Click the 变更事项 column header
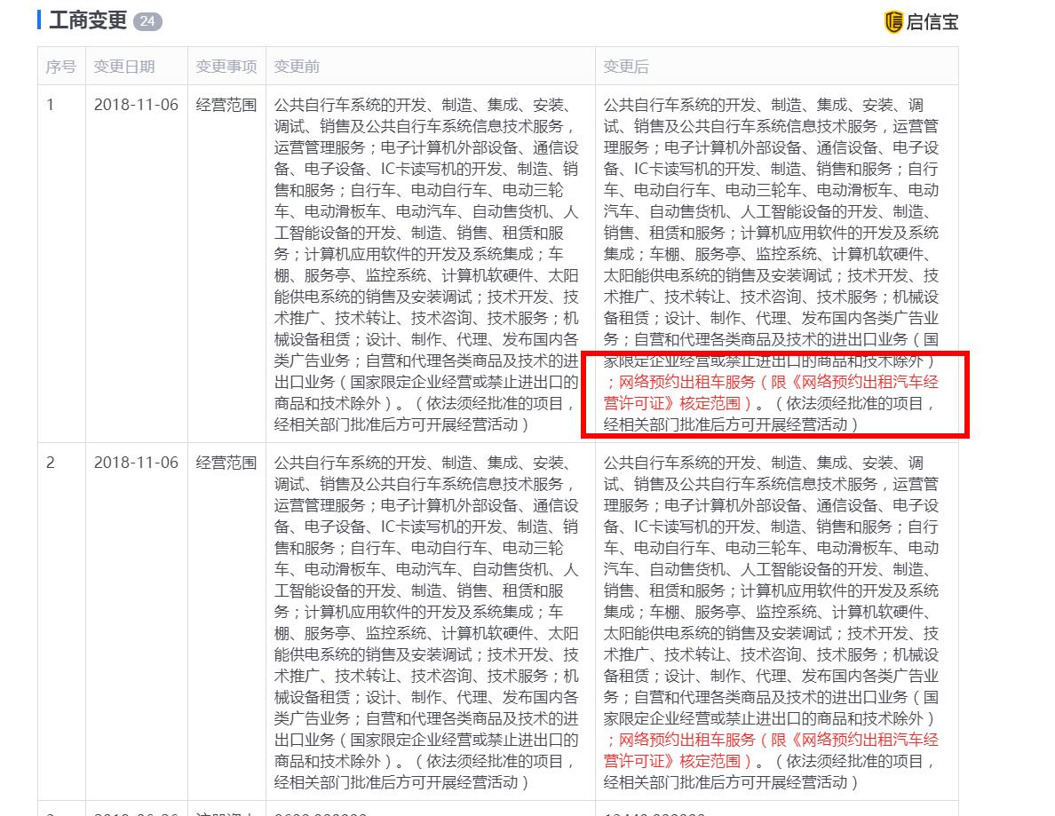1055x816 pixels. (226, 67)
